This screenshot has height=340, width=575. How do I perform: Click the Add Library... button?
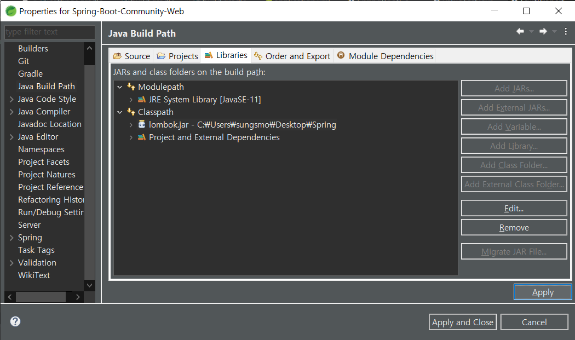514,146
